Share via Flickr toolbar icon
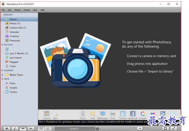The width and height of the screenshot is (189, 131). [x=153, y=114]
